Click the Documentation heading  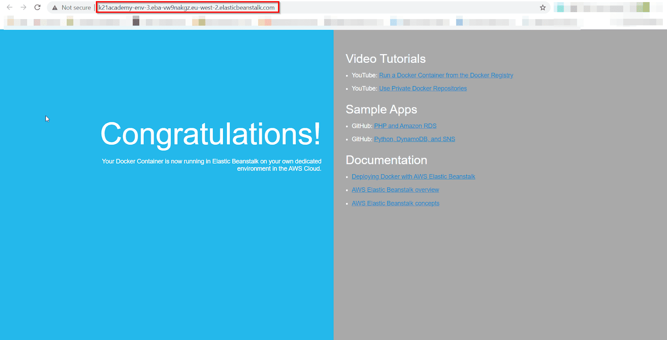click(x=386, y=160)
